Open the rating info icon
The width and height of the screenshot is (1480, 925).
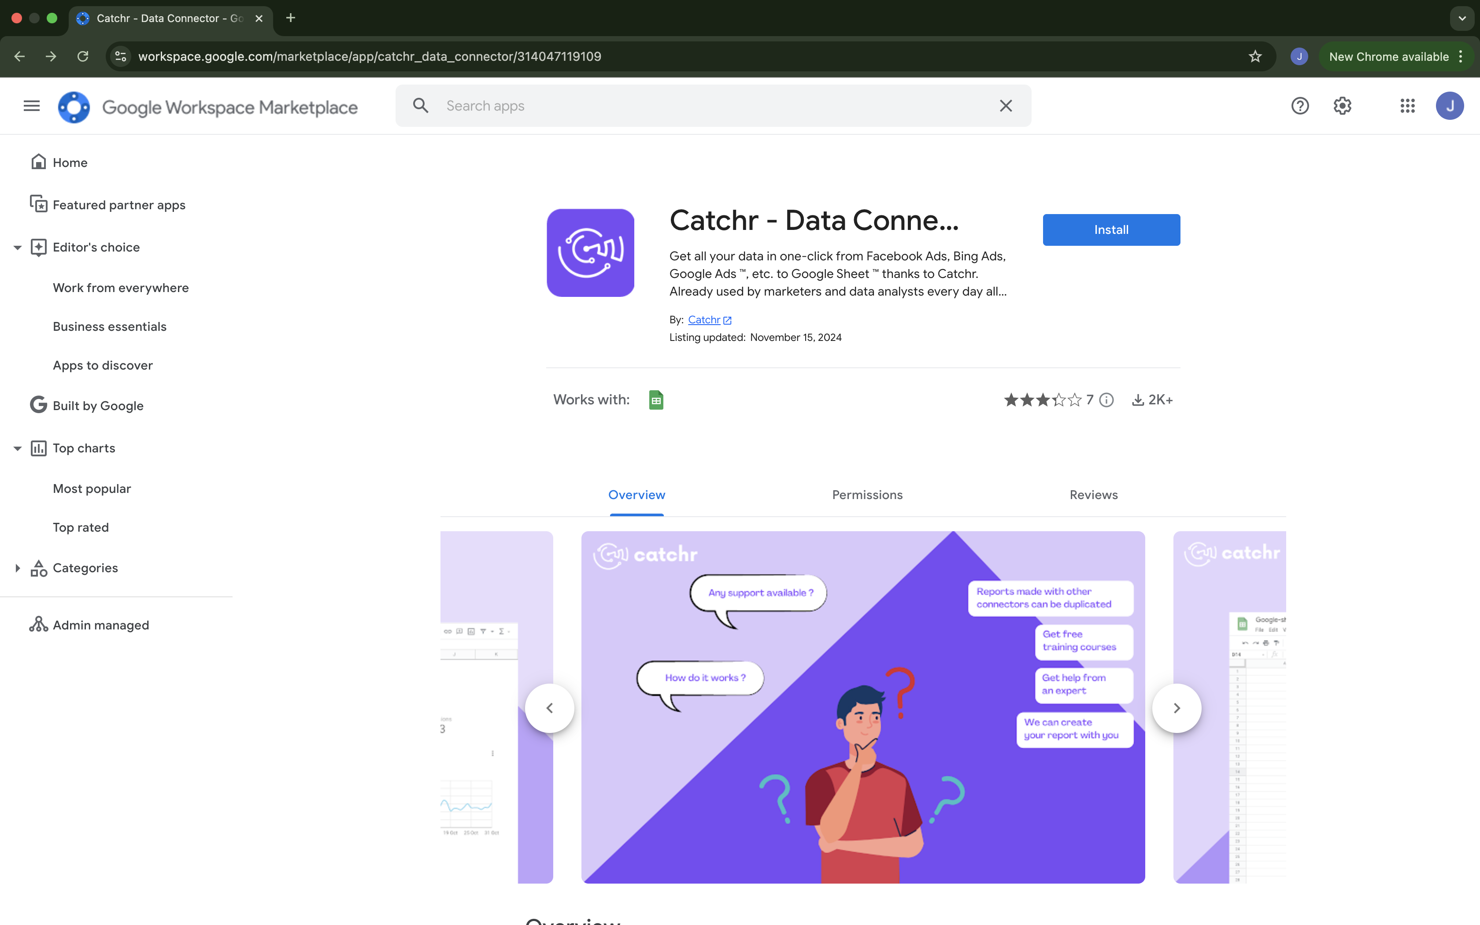[x=1106, y=400]
